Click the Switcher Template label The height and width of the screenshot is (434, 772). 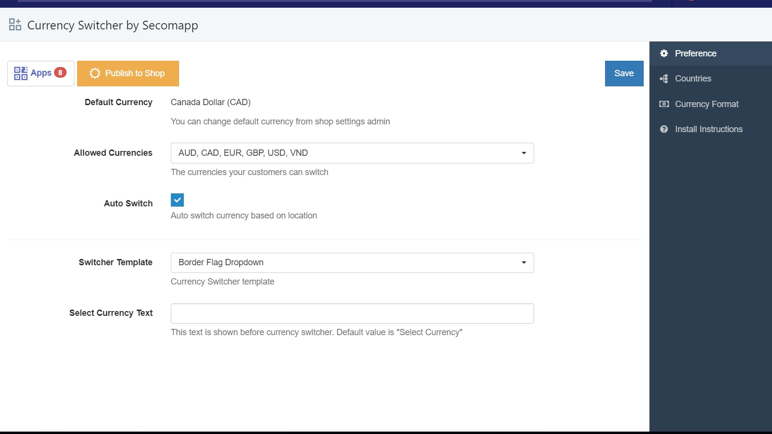click(116, 262)
